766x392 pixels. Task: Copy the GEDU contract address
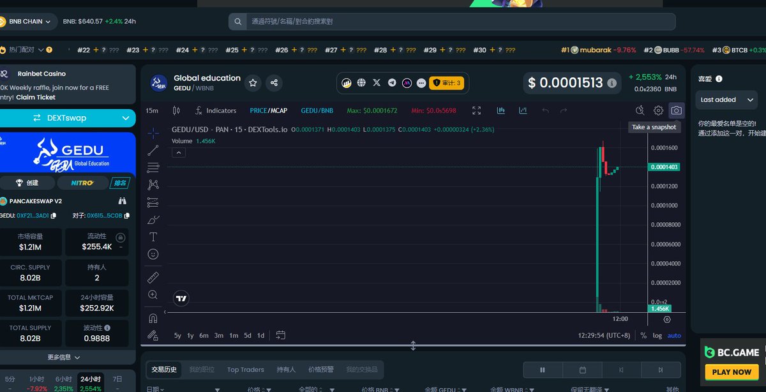coord(54,216)
